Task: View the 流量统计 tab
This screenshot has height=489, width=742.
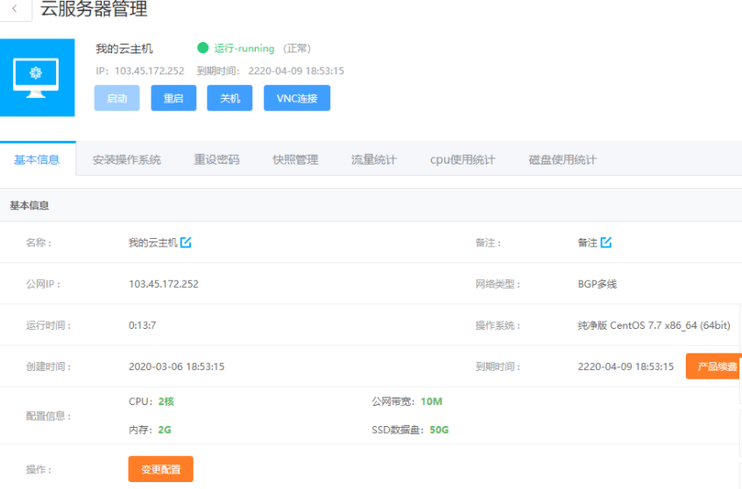Action: coord(374,160)
